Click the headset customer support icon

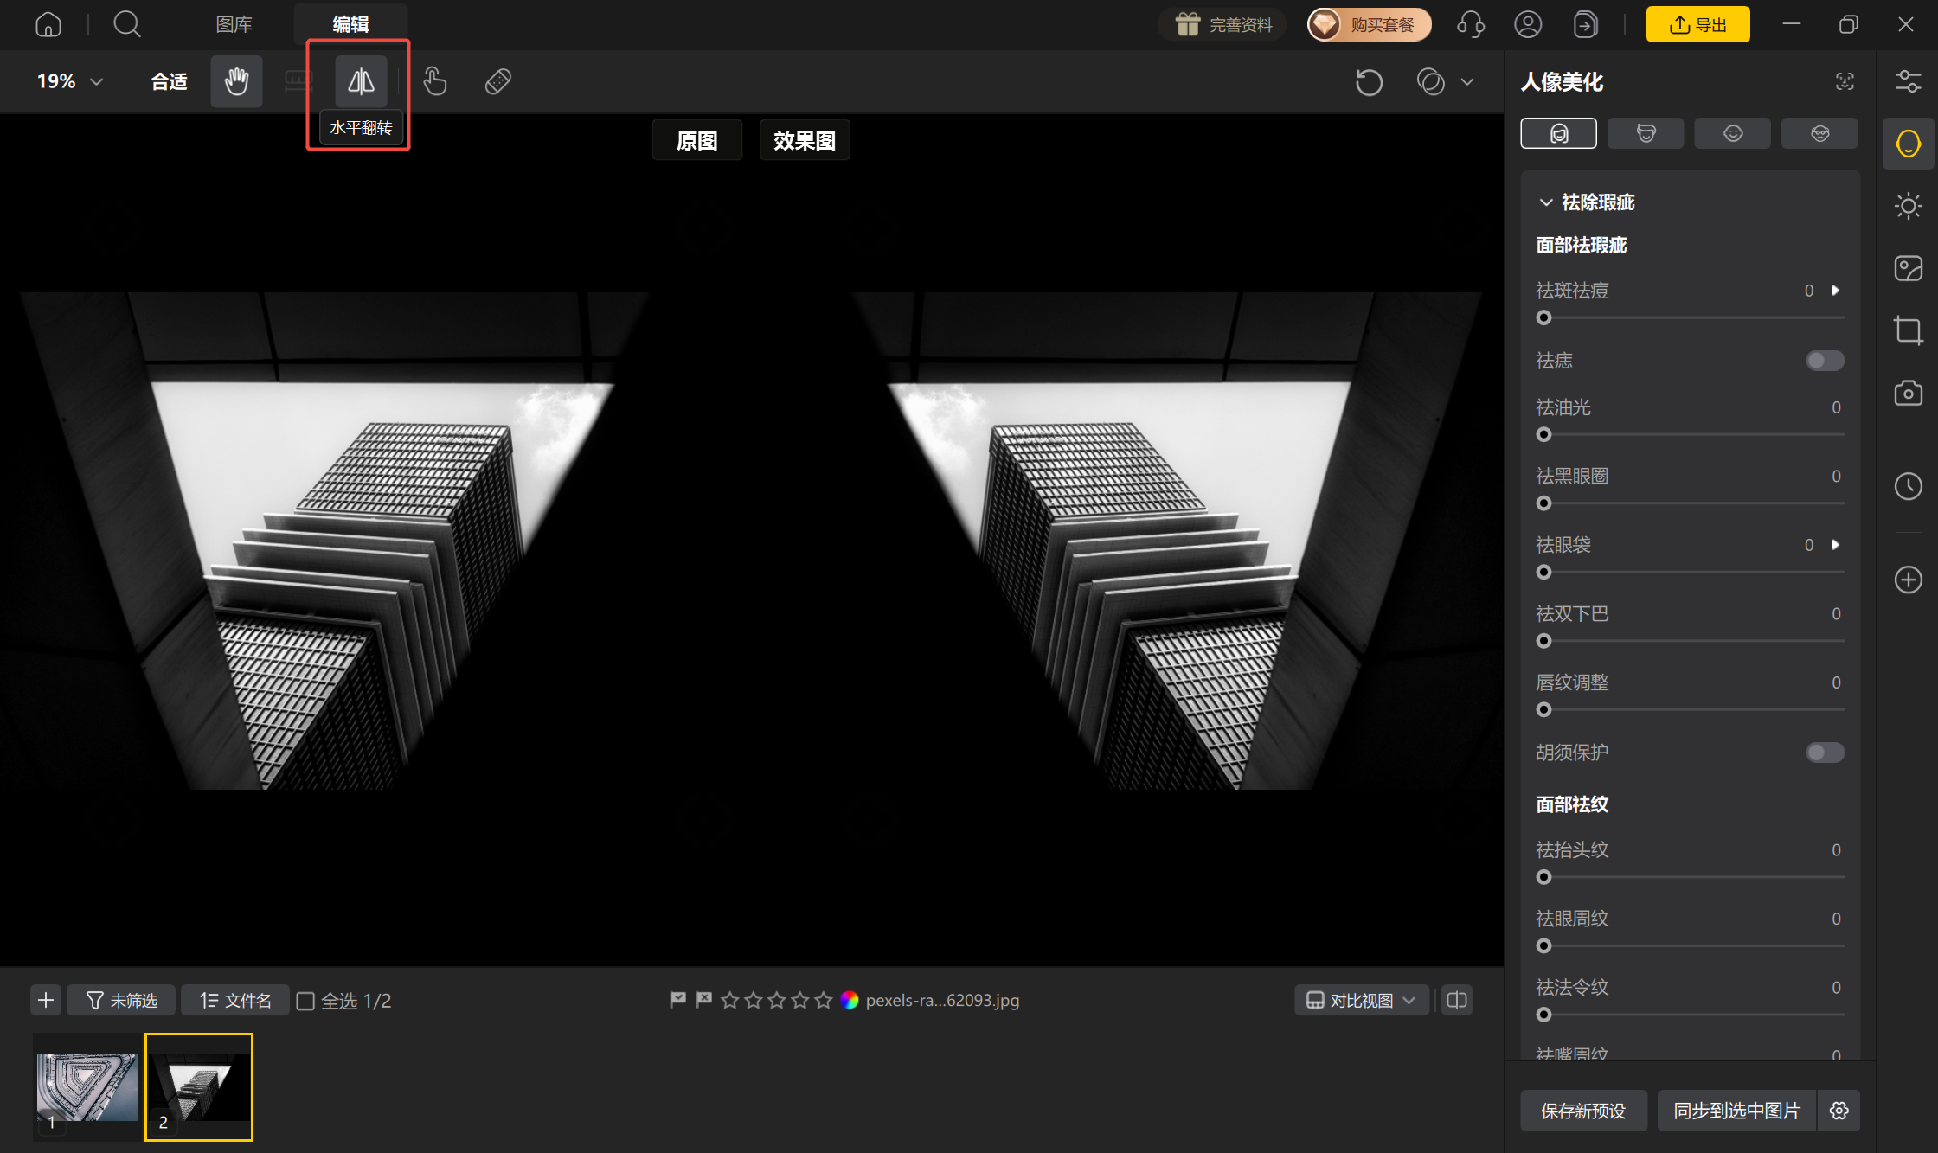pos(1471,24)
